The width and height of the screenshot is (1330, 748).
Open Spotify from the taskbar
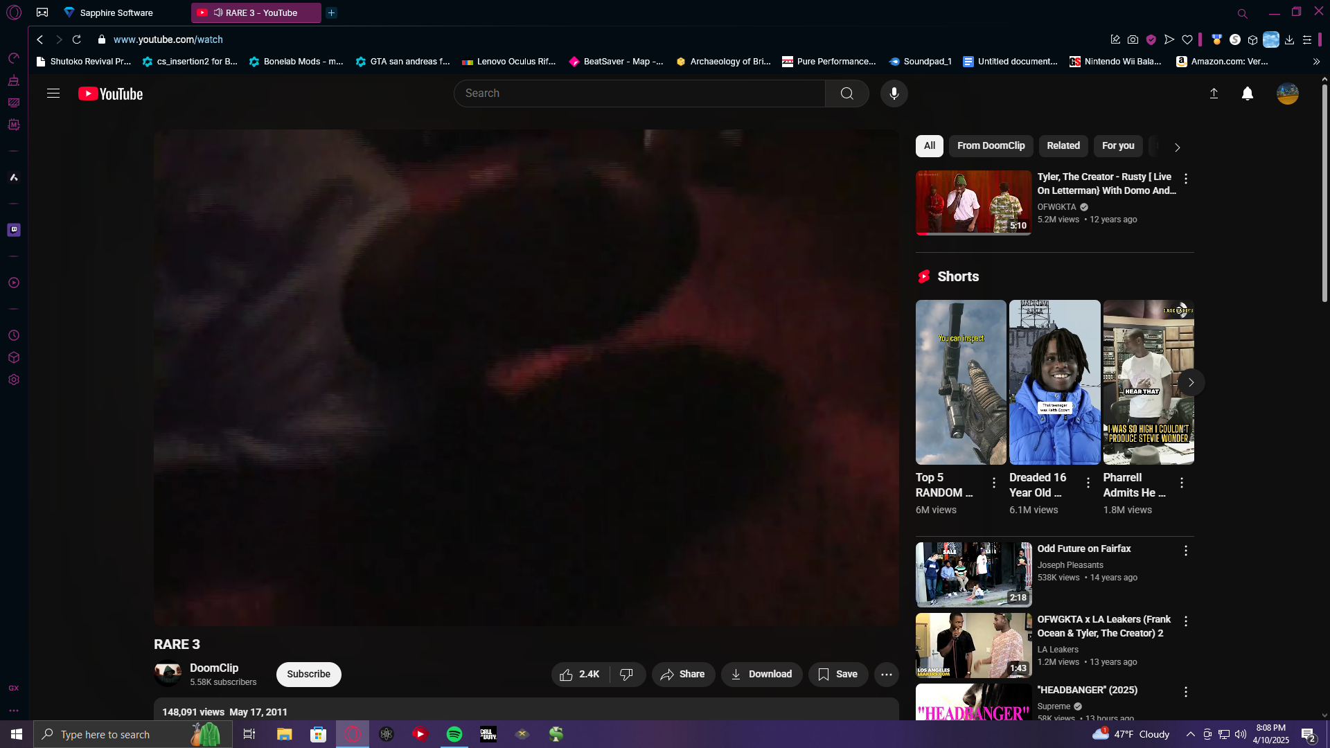coord(454,734)
